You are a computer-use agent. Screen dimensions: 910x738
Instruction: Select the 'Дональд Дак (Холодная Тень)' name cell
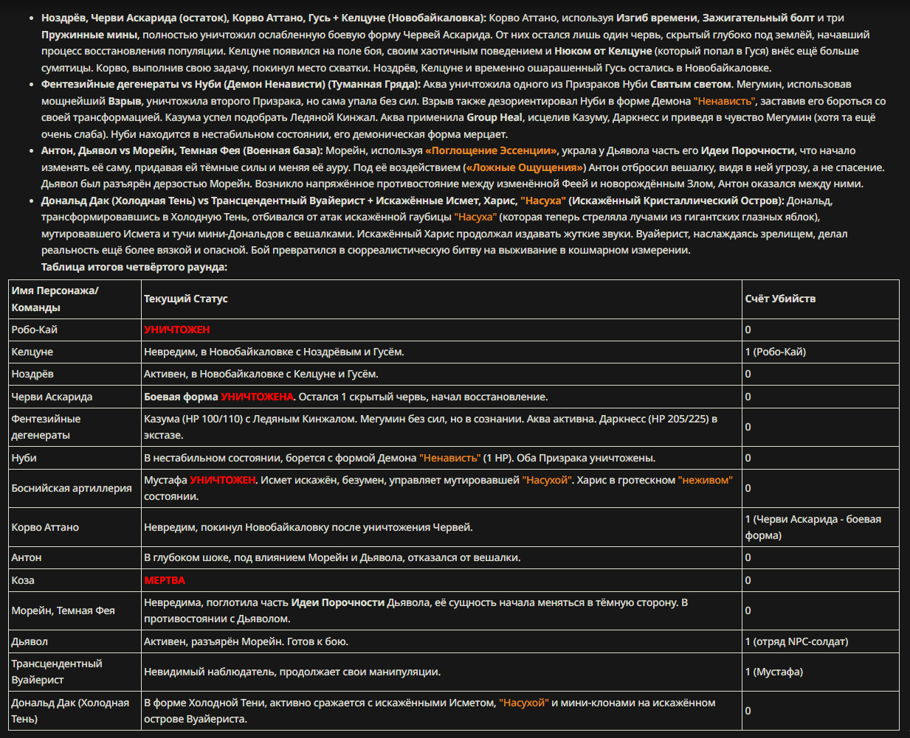coord(75,711)
